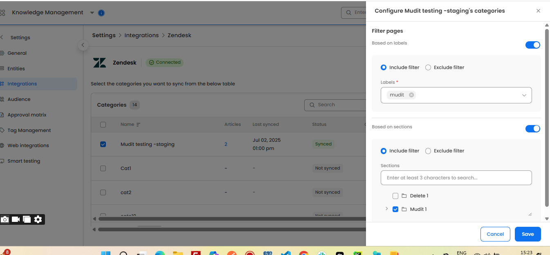
Task: Go to Integrations in the breadcrumb
Action: (141, 35)
